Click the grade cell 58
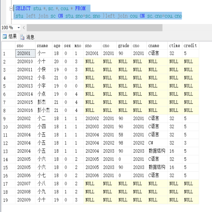This screenshot has width=212, height=212. click(124, 135)
